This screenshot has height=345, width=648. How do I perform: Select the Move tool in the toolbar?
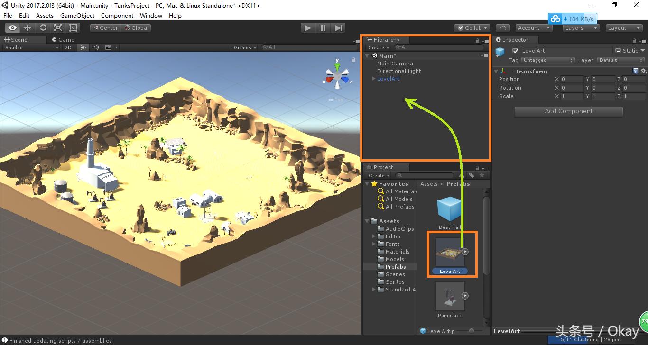tap(28, 27)
